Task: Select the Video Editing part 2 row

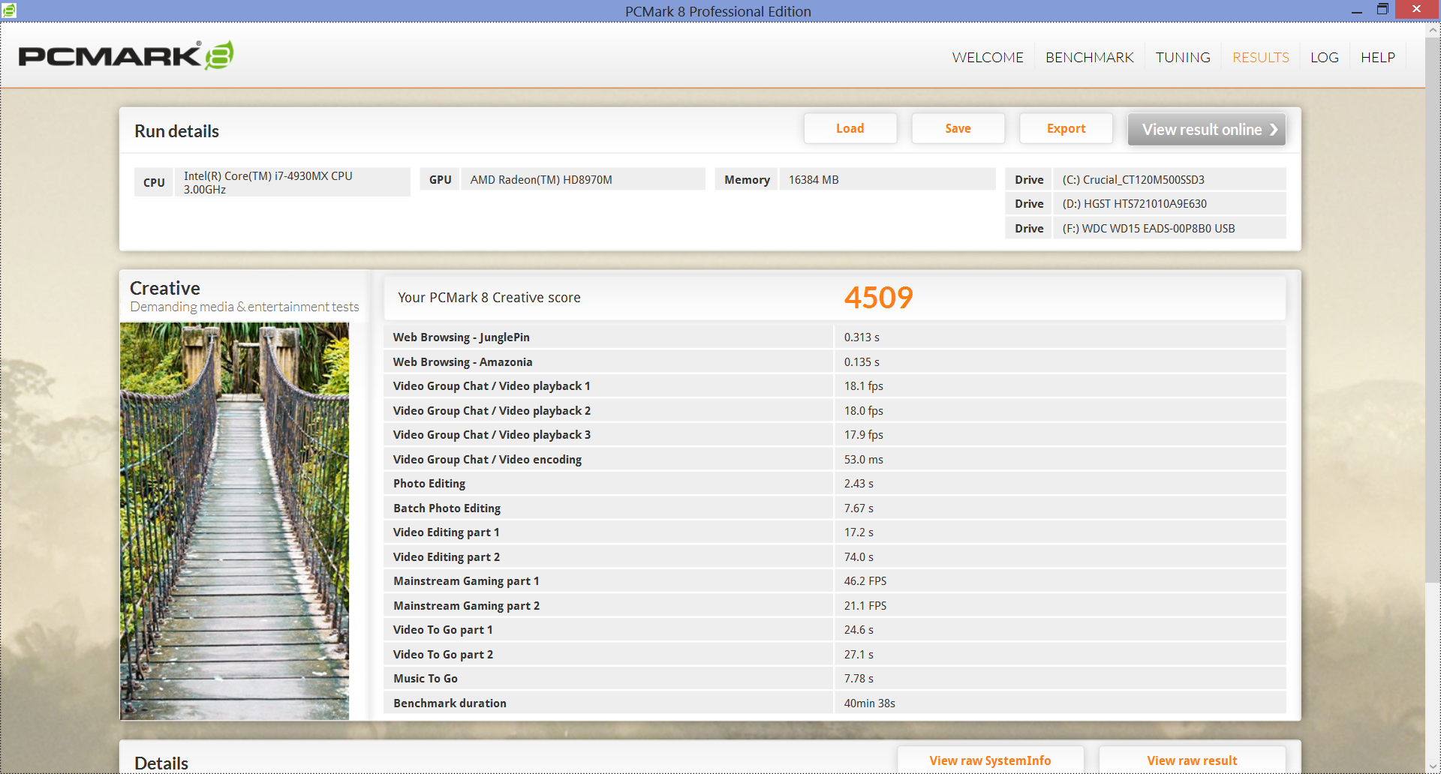Action: 835,556
